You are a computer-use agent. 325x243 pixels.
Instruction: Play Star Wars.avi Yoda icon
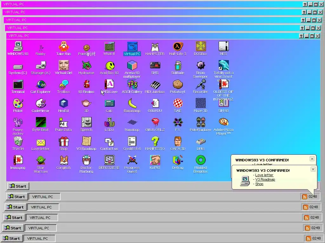pos(41,165)
